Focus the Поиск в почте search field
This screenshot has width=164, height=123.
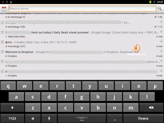tap(82, 9)
